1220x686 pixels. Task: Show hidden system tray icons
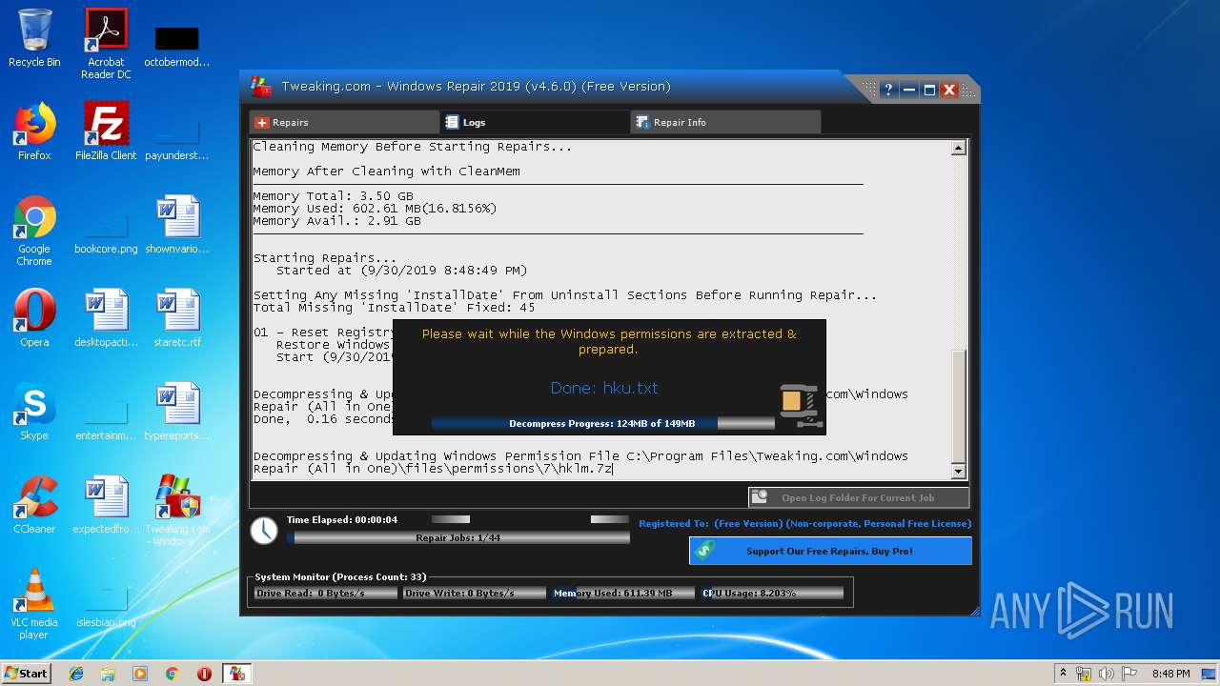(x=1064, y=674)
